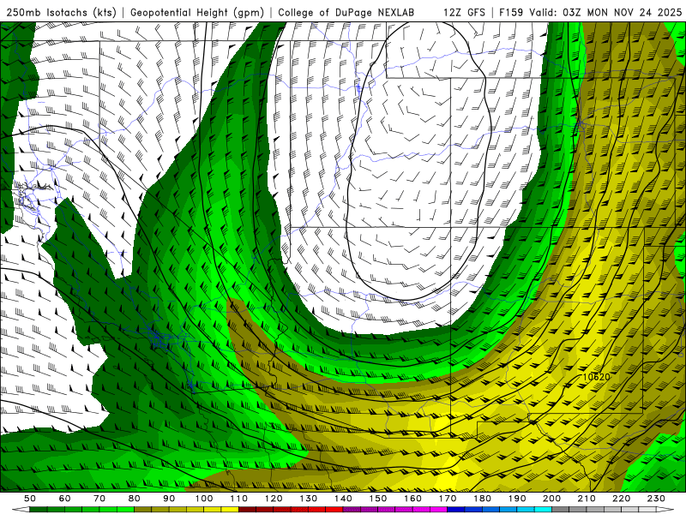Click the "250mb Isotachs (kts)" title text
This screenshot has height=514, width=686.
[x=61, y=12]
